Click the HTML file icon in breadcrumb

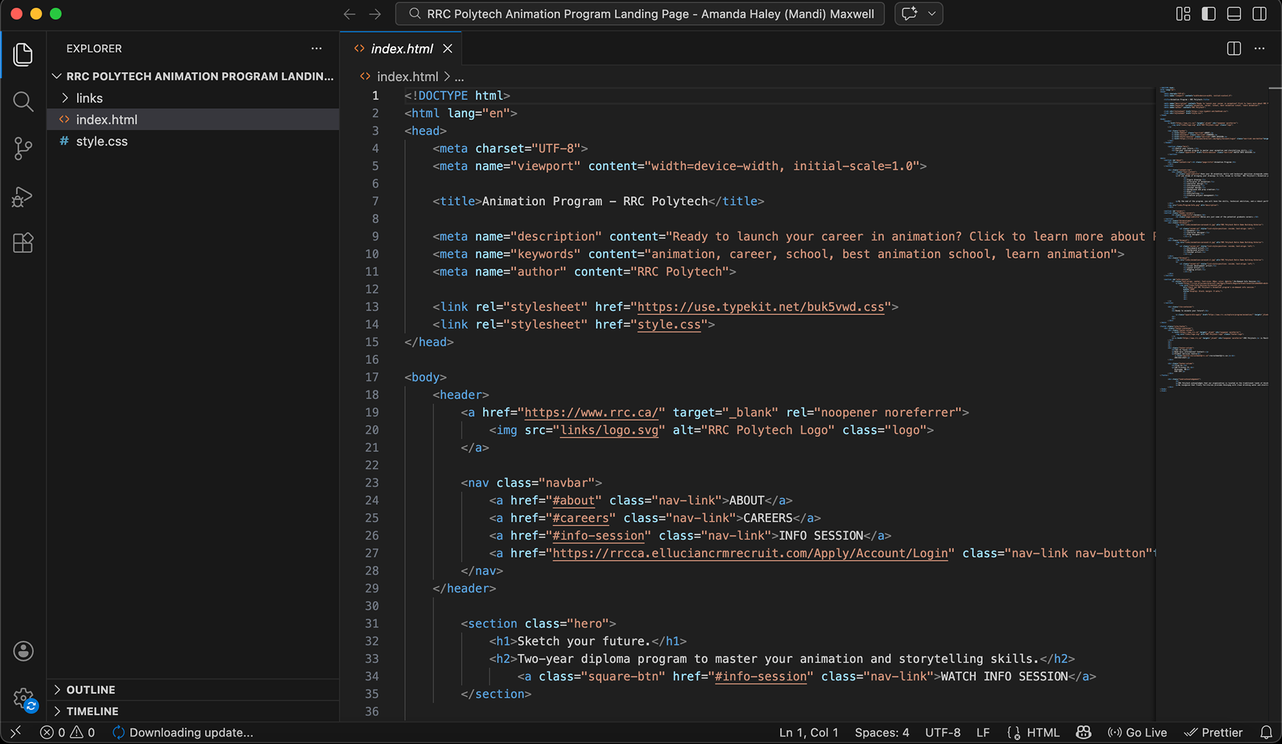[365, 77]
